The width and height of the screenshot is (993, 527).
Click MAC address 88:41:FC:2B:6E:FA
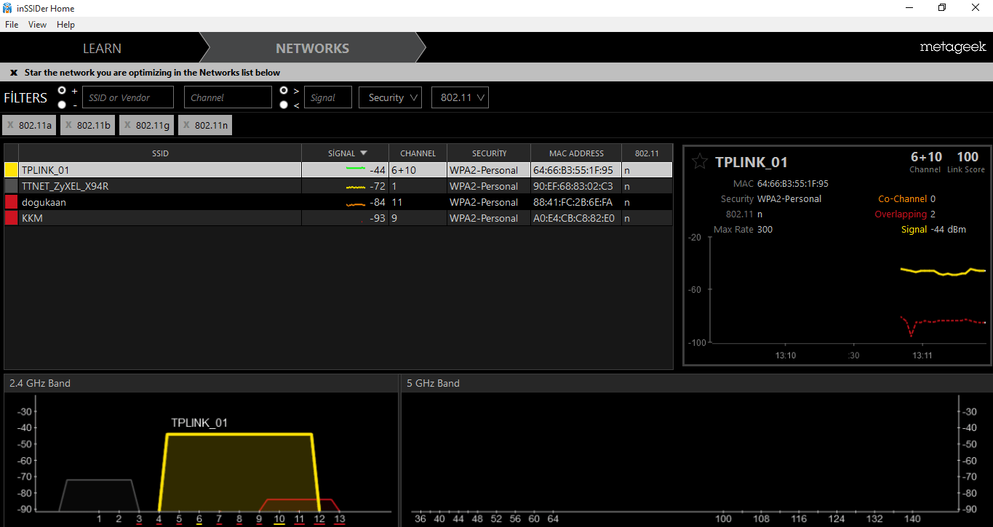coord(573,202)
